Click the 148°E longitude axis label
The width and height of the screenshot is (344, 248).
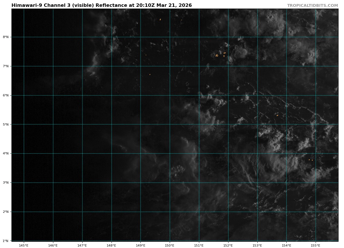pyautogui.click(x=112, y=245)
